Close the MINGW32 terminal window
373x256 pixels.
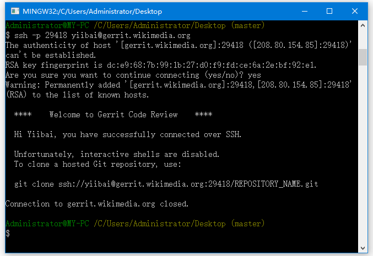click(x=355, y=10)
